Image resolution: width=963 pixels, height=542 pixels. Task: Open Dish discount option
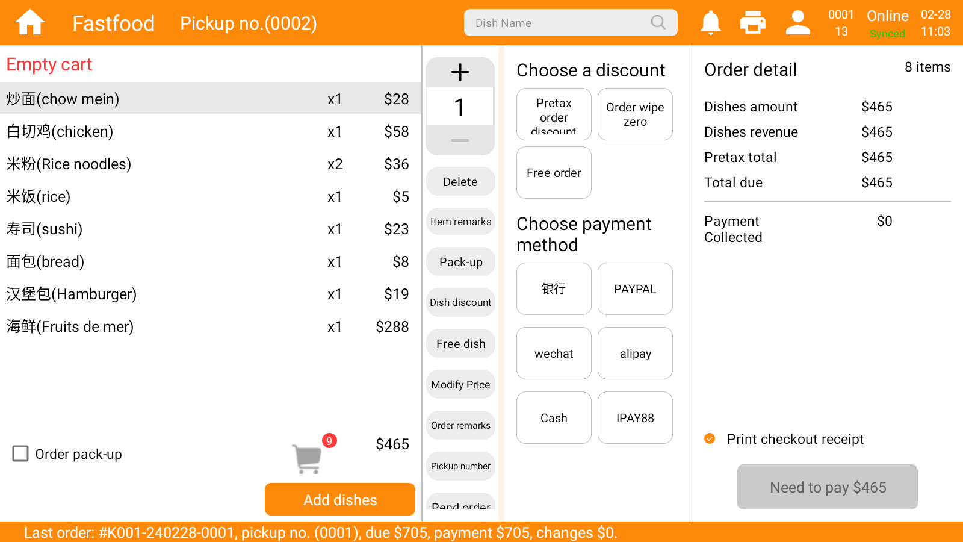coord(460,302)
